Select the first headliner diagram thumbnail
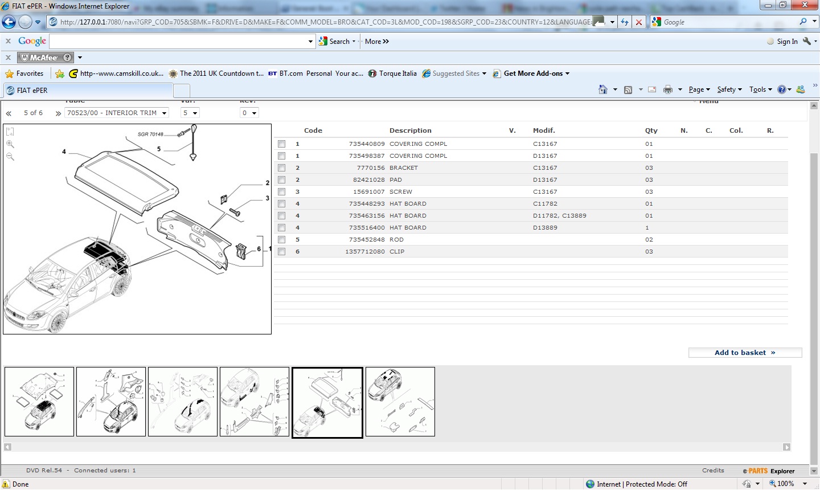 click(x=39, y=402)
